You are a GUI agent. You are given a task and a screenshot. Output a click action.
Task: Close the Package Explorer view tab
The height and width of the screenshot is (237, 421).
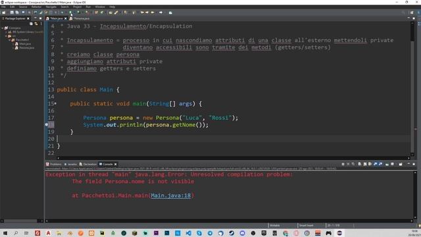click(x=28, y=18)
